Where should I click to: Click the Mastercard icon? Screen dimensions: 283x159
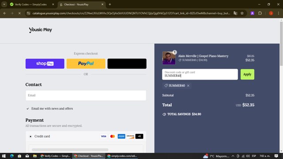(112, 136)
